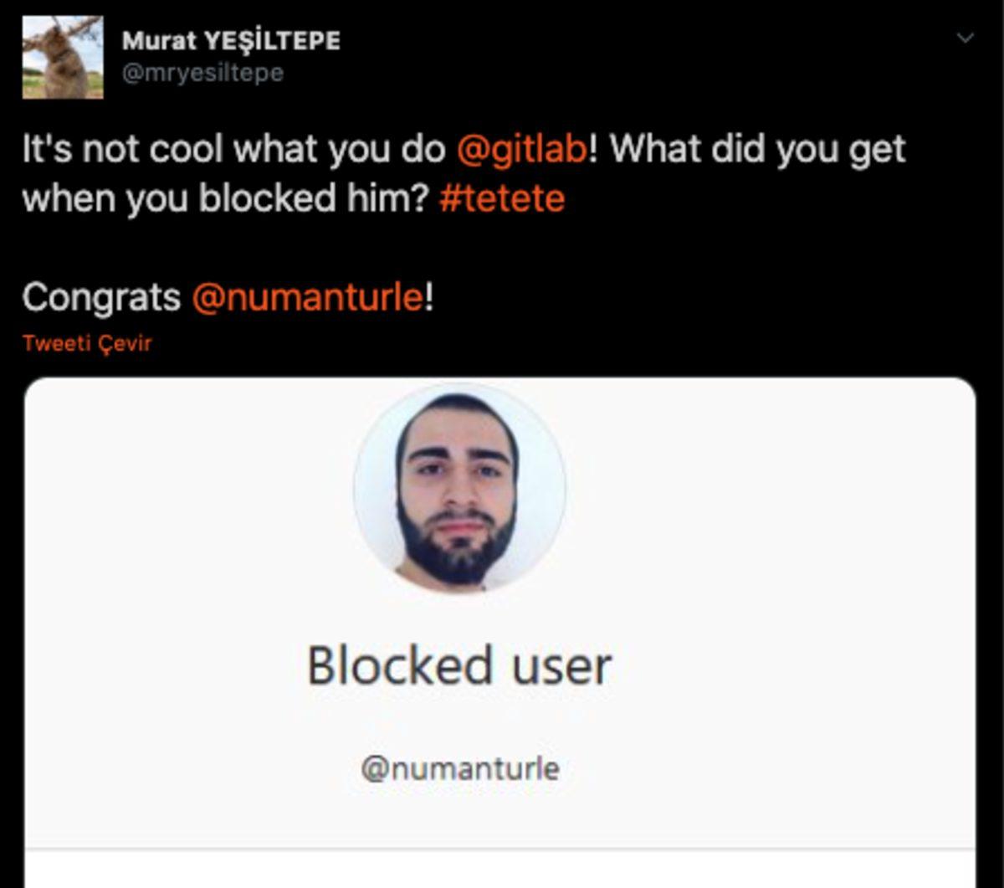This screenshot has height=888, width=1004.
Task: Open the #tetete hashtag
Action: pos(503,199)
